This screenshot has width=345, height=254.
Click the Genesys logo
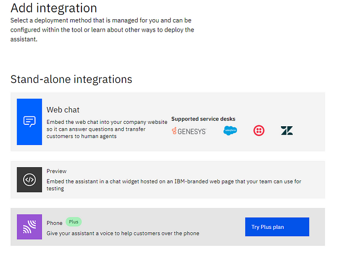click(x=189, y=131)
